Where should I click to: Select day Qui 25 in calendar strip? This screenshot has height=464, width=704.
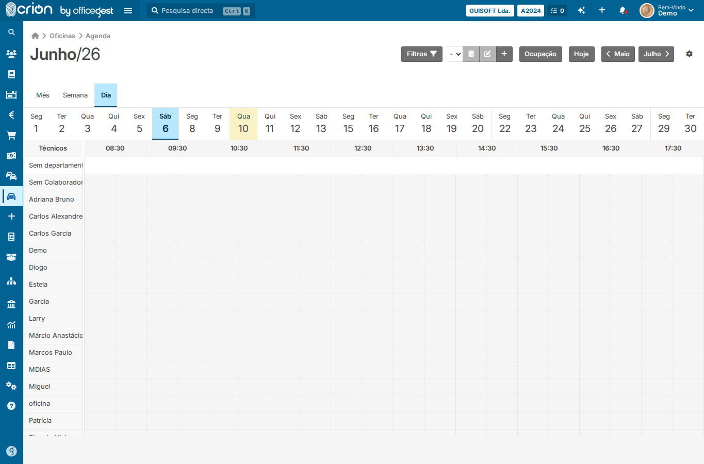point(585,124)
